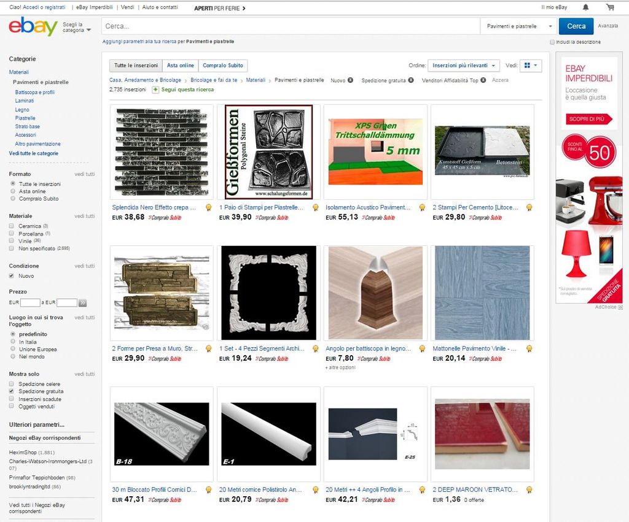629x522 pixels.
Task: Open the notifications bell icon
Action: point(585,7)
